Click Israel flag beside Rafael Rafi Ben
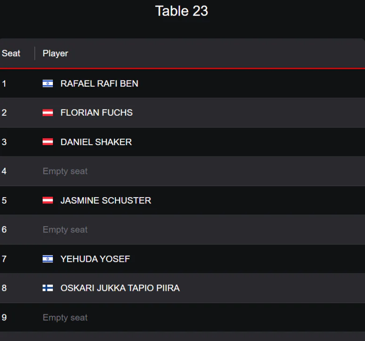 coord(48,84)
